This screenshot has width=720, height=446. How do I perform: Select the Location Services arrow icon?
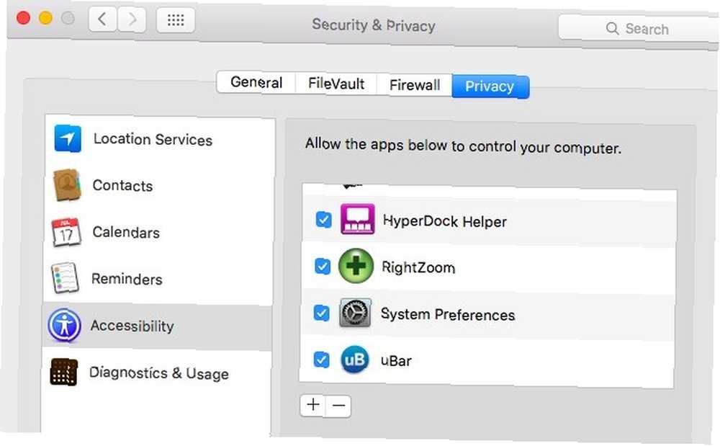[68, 138]
